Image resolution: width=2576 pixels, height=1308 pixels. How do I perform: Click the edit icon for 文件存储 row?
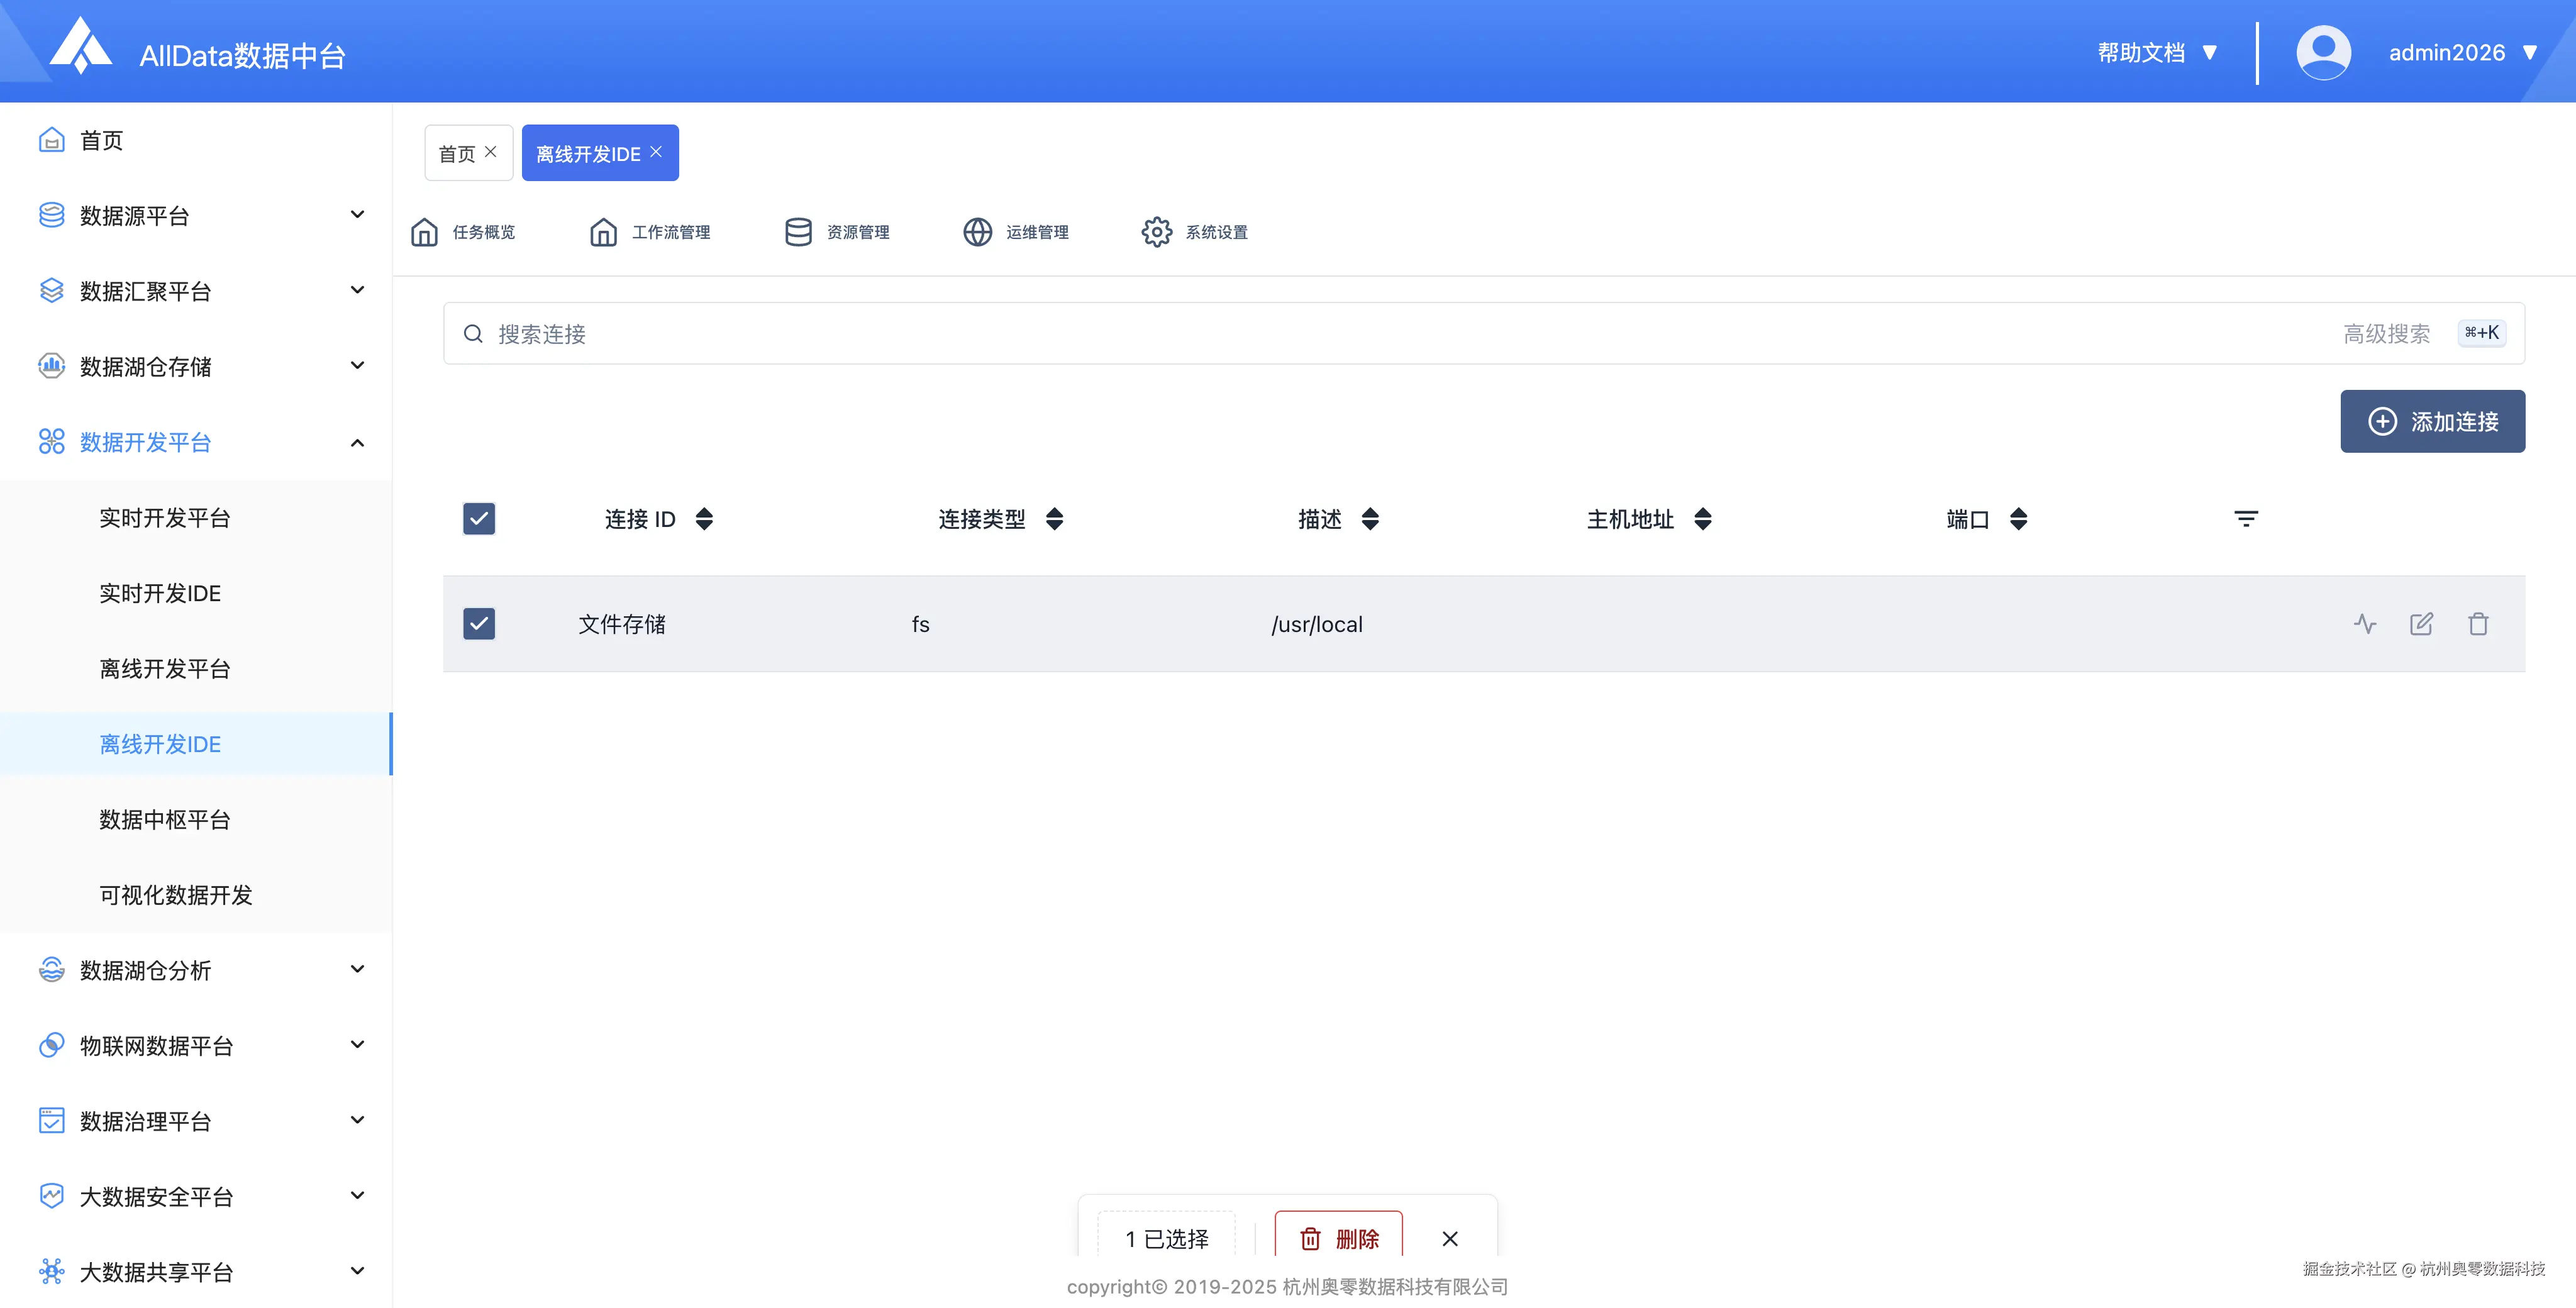pyautogui.click(x=2421, y=624)
